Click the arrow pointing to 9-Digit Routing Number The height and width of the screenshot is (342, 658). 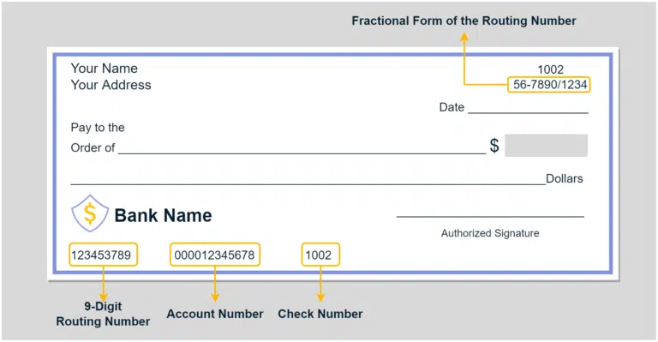(103, 284)
